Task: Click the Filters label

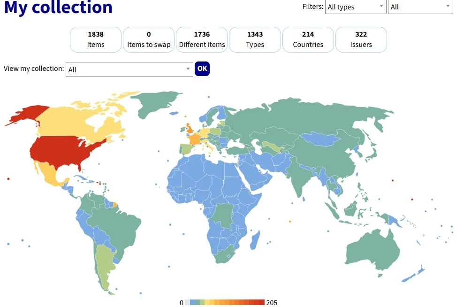Action: point(313,6)
